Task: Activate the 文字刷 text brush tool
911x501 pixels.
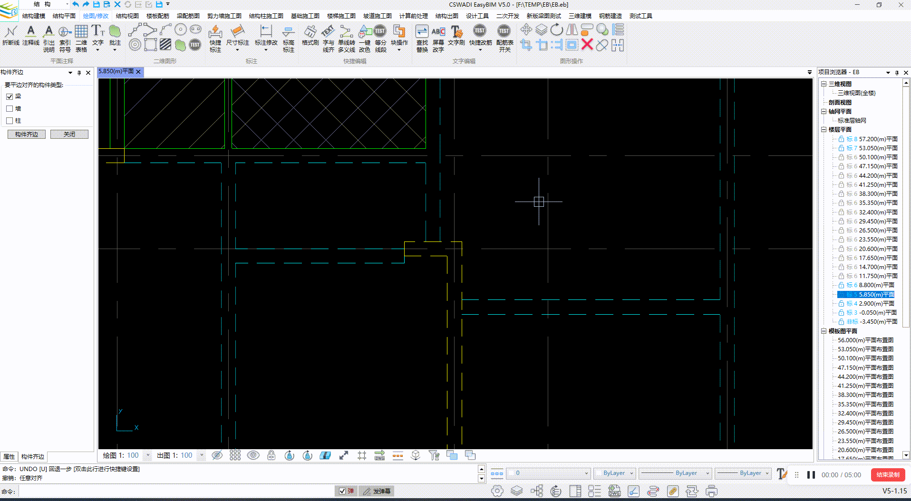Action: [456, 35]
